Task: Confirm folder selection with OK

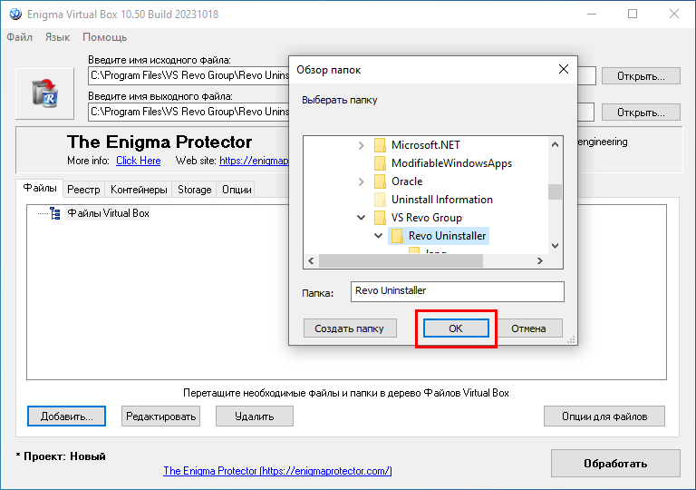Action: [x=456, y=328]
